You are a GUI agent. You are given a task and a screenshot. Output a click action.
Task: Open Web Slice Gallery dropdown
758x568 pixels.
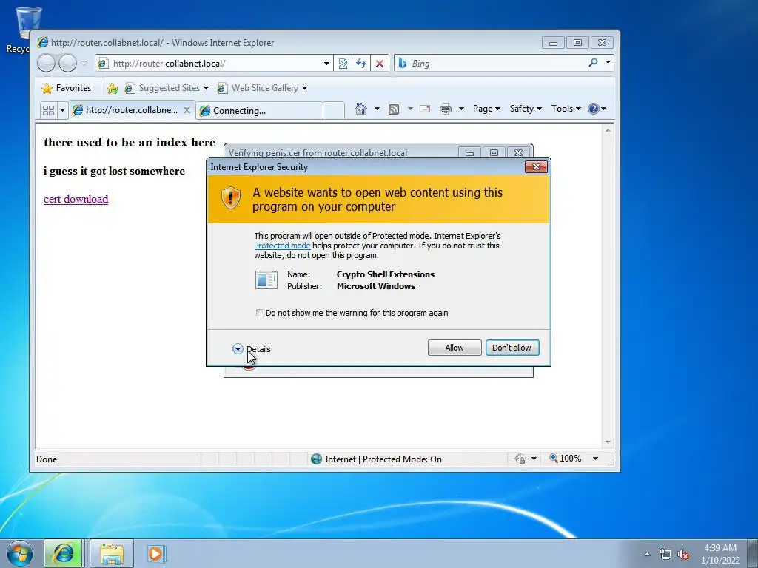tap(262, 88)
